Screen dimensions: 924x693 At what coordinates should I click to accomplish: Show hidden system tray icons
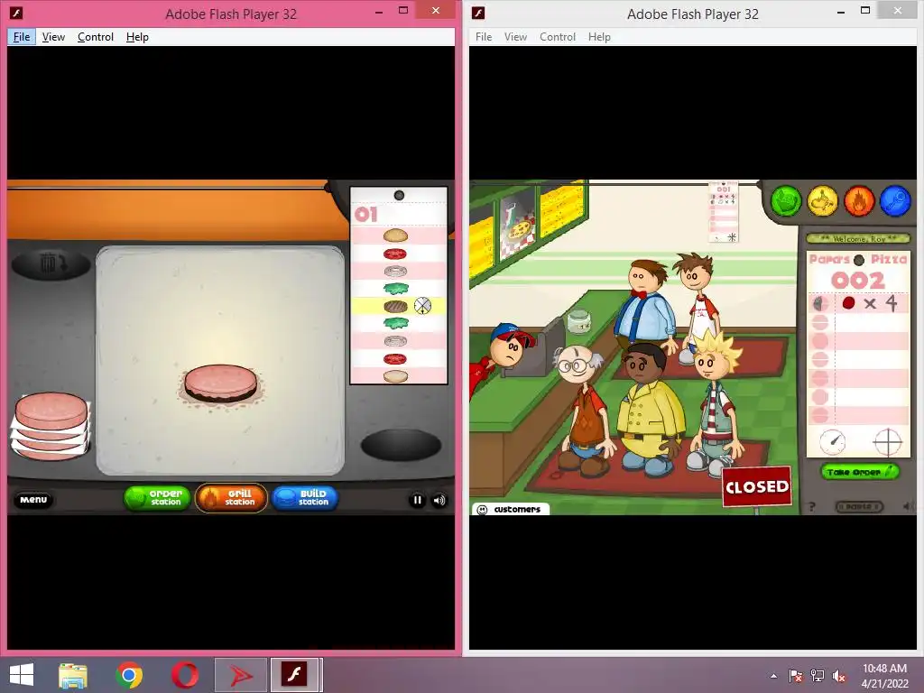coord(773,676)
